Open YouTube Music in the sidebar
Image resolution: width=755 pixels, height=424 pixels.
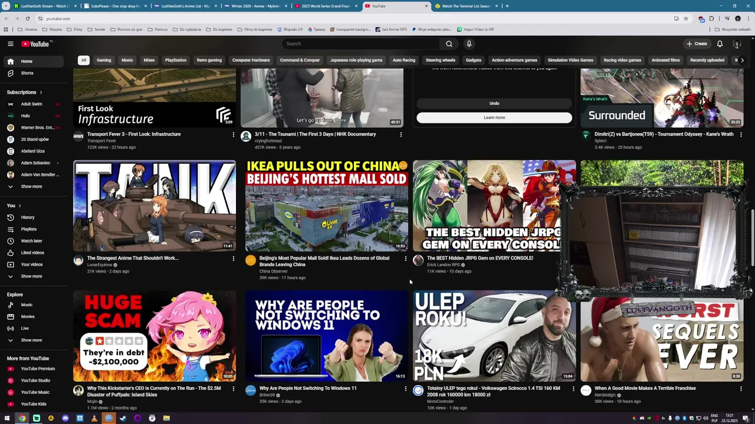pos(35,392)
